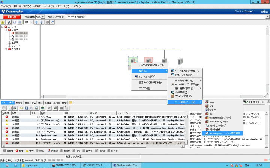Click the delete X icon in event toolbar
The width and height of the screenshot is (270, 168).
(x=49, y=108)
